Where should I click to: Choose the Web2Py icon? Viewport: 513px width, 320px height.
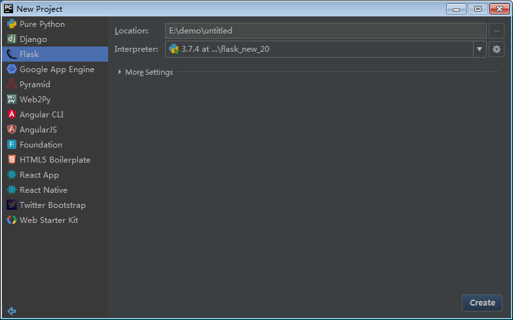pos(12,99)
